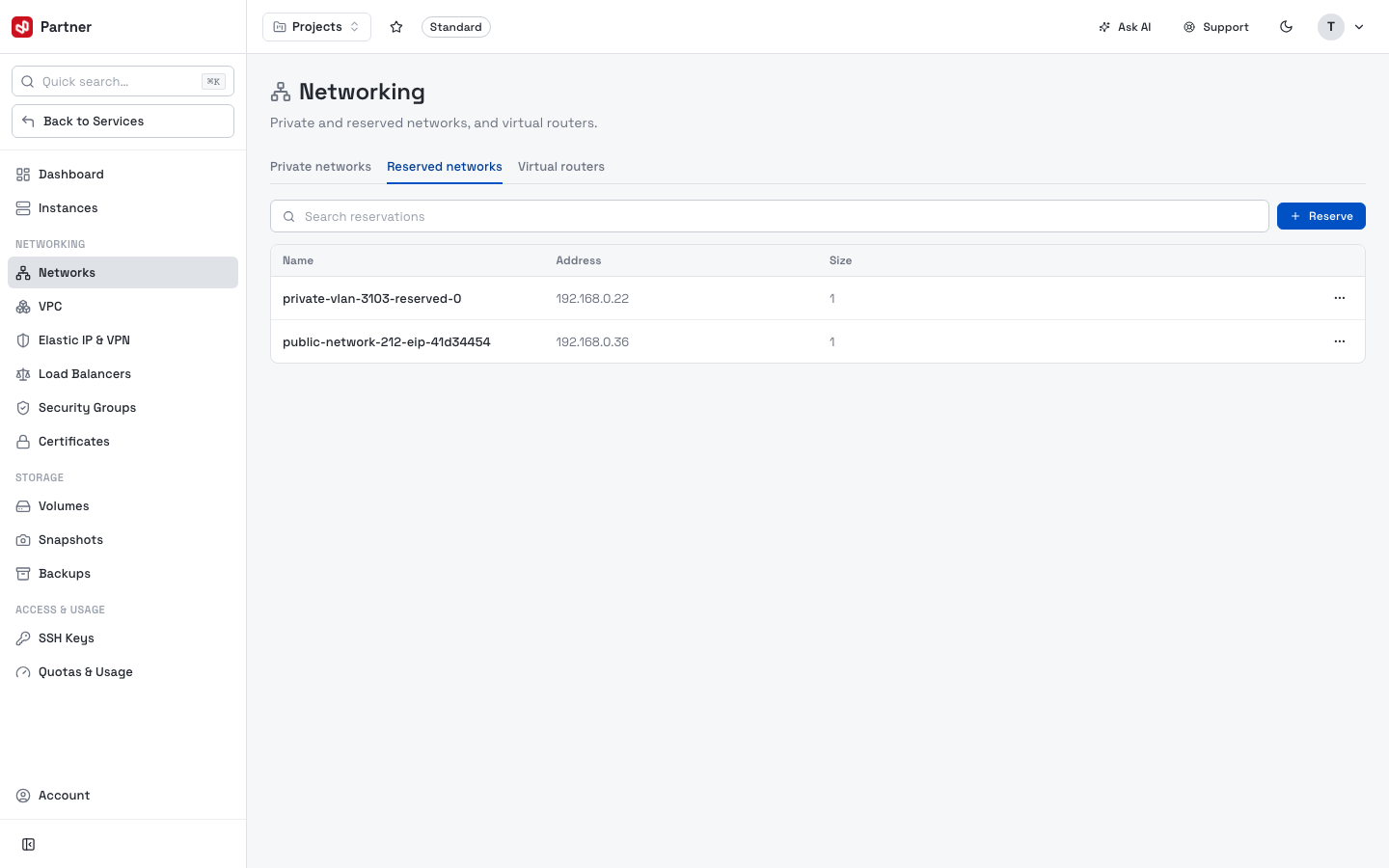Open row actions for private-vlan-3103-reserved-0

[x=1340, y=298]
